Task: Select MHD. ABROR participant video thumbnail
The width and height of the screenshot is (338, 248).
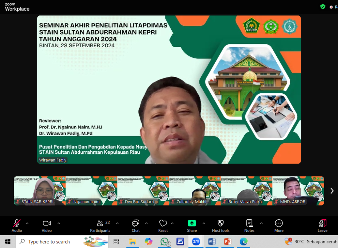Action: [298, 191]
